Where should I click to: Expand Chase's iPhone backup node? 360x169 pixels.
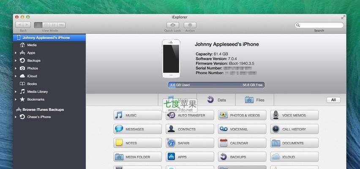click(x=16, y=117)
